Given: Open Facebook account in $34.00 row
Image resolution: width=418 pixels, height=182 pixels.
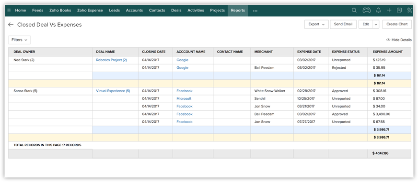Looking at the screenshot, I should coord(185,106).
